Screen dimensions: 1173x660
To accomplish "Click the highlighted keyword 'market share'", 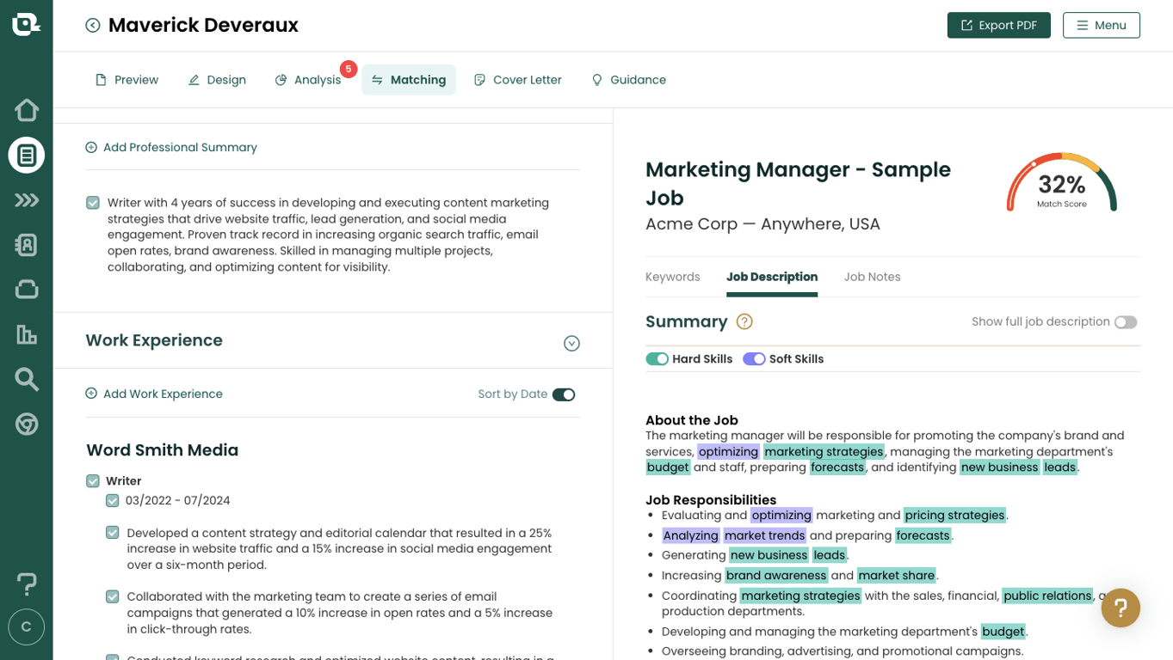I will click(x=896, y=576).
